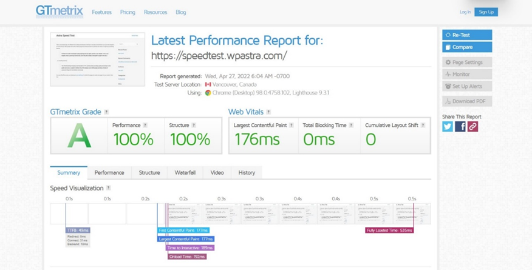Share report on Facebook

460,126
